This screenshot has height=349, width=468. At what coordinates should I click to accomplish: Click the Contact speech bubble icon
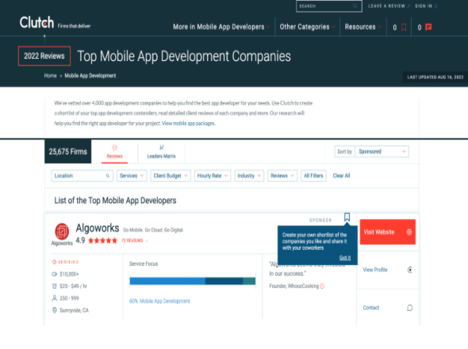tap(410, 308)
